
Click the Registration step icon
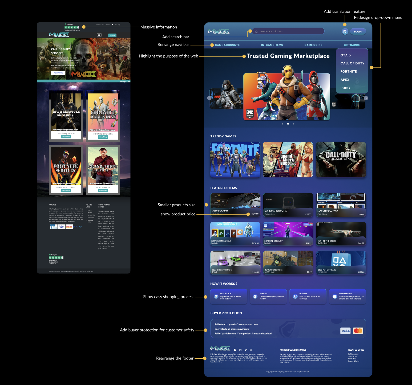pyautogui.click(x=216, y=296)
